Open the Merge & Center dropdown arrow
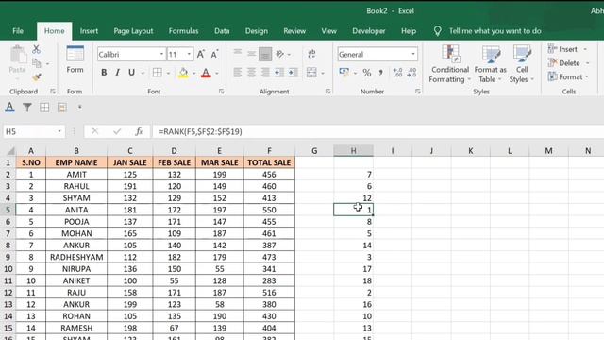604x340 pixels. 323,73
